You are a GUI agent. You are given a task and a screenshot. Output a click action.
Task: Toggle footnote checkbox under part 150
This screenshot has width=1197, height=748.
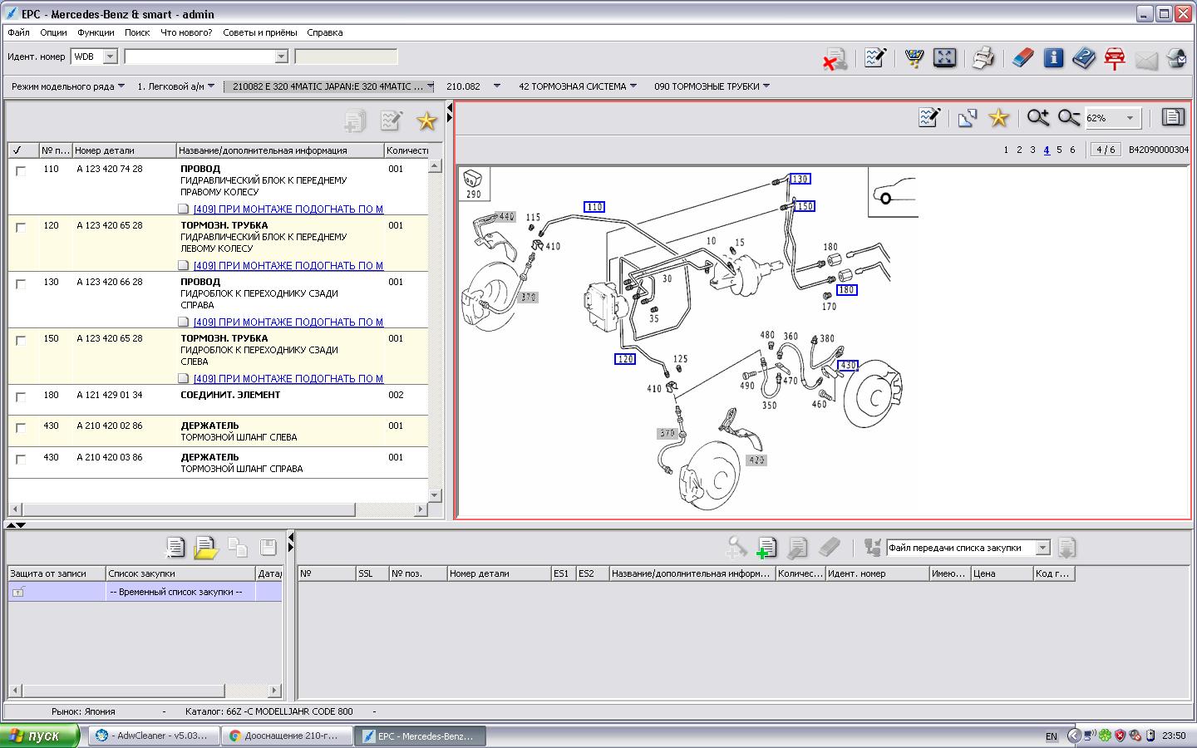pos(184,379)
